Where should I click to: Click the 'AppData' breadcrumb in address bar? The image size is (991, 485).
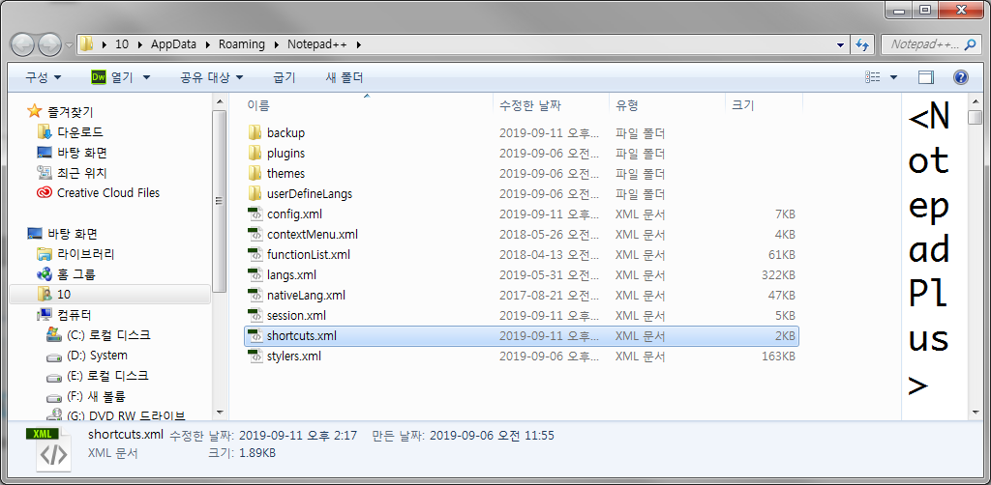[173, 44]
